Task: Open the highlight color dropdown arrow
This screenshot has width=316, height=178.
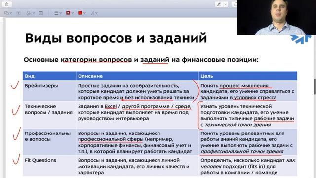Action: click(226, 4)
